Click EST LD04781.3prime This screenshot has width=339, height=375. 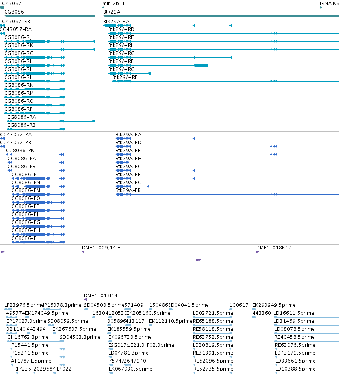(x=128, y=353)
